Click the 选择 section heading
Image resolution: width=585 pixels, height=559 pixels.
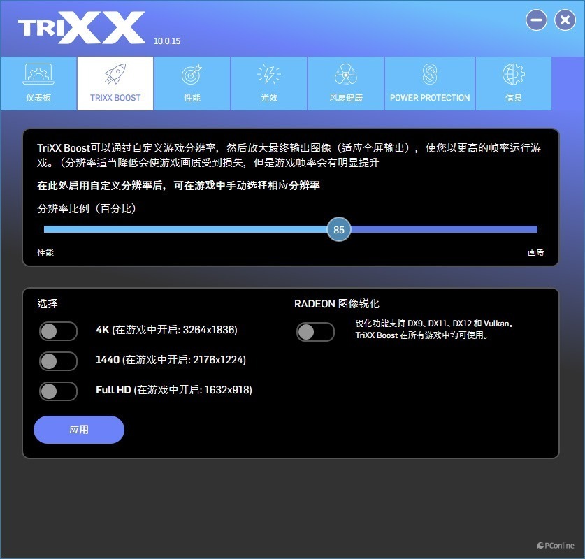click(x=48, y=303)
